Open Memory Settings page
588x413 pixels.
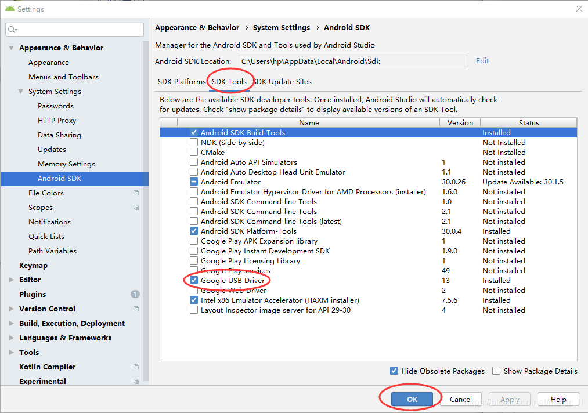pyautogui.click(x=66, y=164)
